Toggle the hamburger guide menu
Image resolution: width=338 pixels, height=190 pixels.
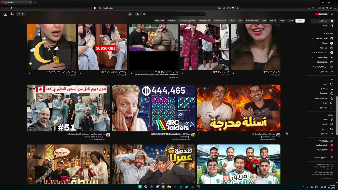(332, 14)
